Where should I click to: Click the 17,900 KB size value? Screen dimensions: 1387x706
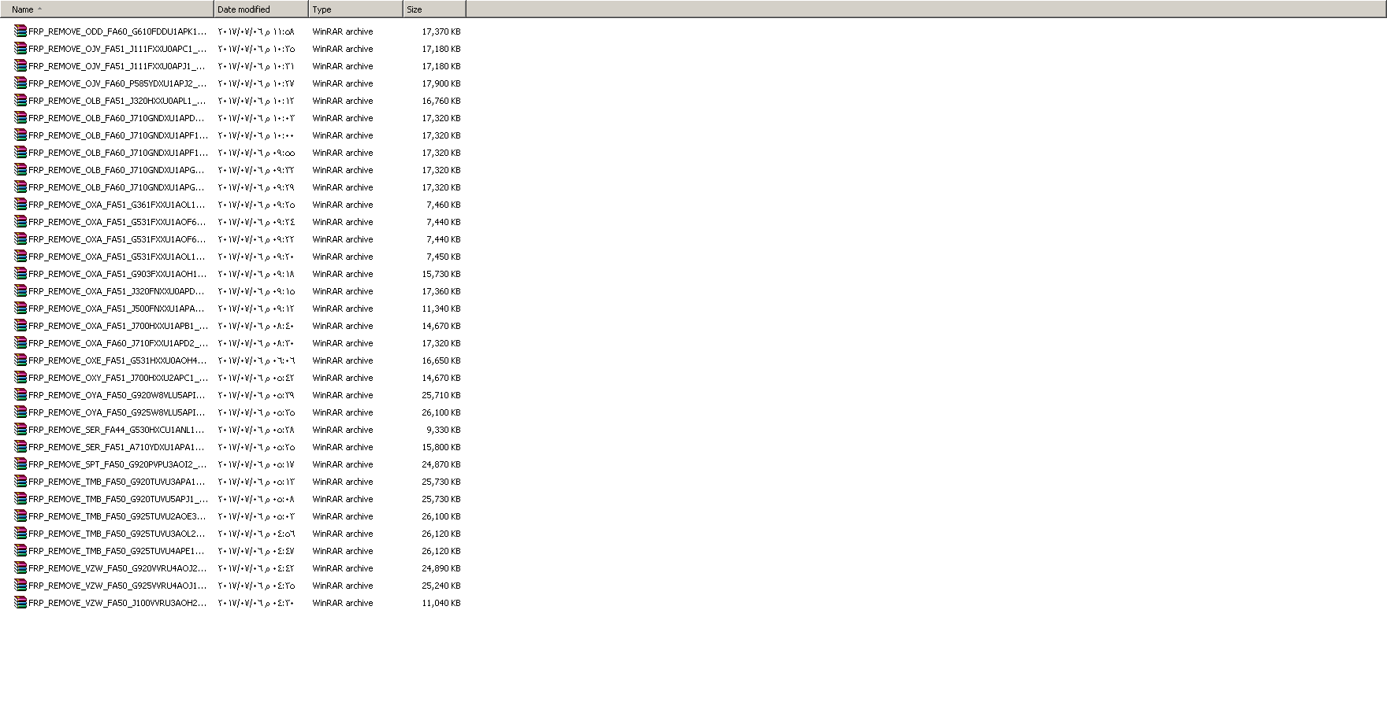[x=441, y=83]
